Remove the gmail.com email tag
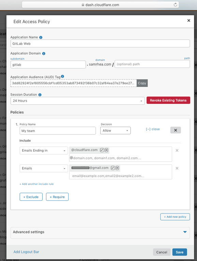The height and width of the screenshot is (261, 197). coord(117,168)
